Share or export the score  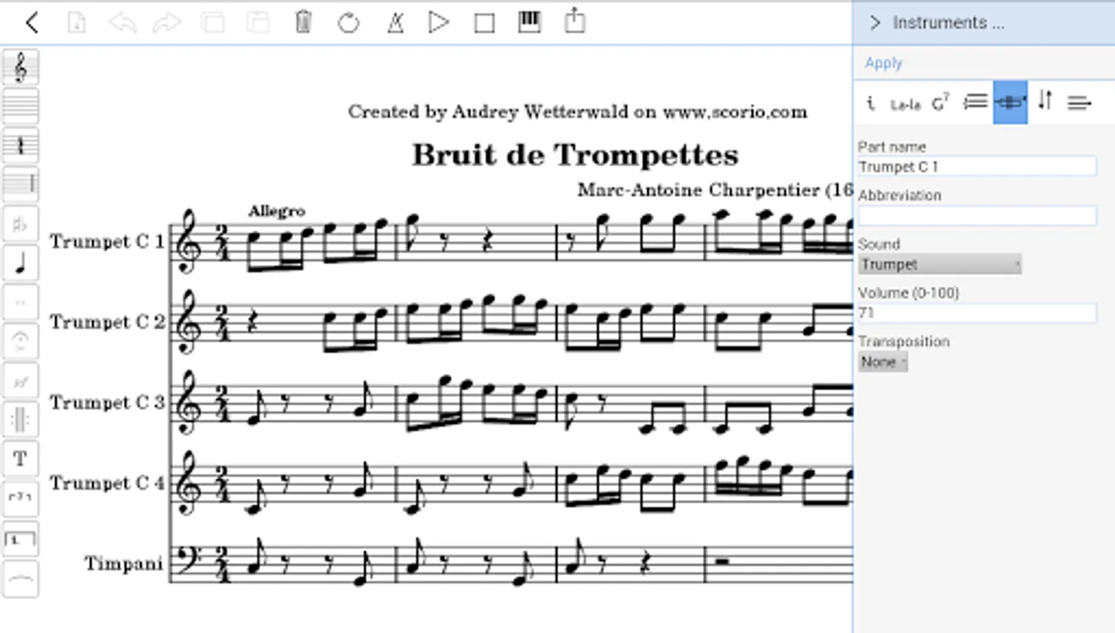(x=575, y=20)
